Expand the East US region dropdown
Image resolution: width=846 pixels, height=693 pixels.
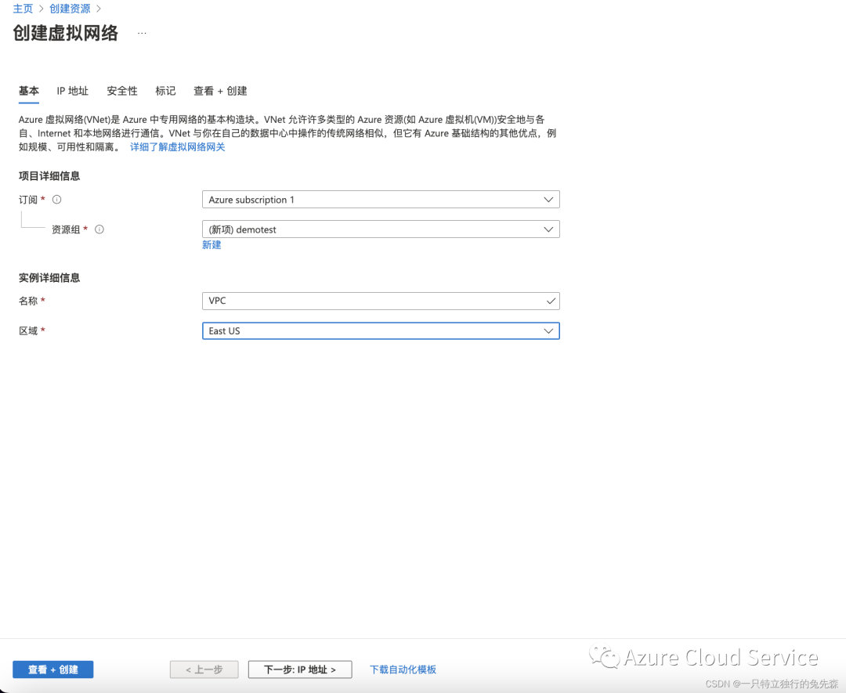coord(381,330)
